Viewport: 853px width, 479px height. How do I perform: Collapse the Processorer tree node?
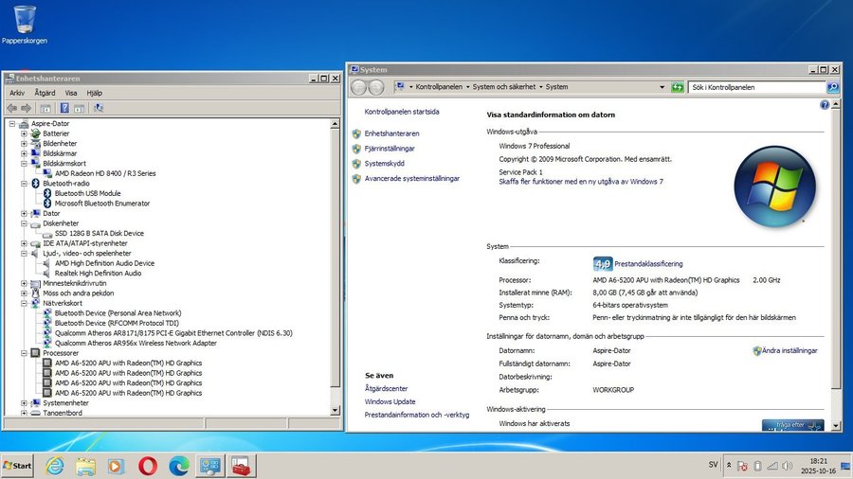24,353
